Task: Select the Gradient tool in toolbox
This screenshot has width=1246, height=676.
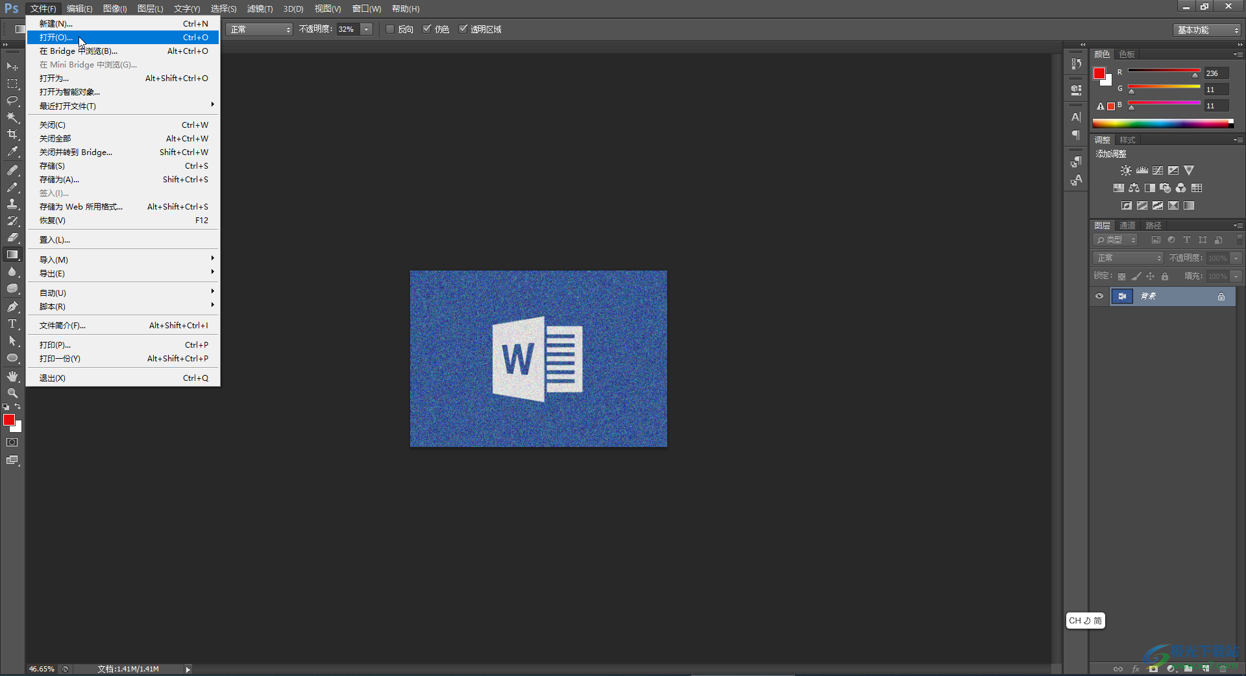Action: coord(12,254)
